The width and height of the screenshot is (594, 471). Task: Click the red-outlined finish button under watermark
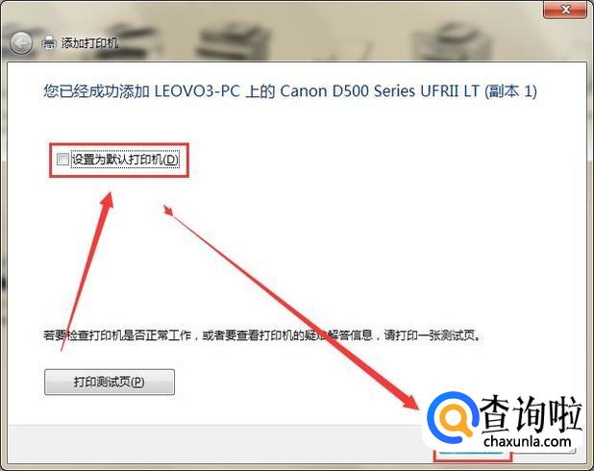tap(472, 455)
